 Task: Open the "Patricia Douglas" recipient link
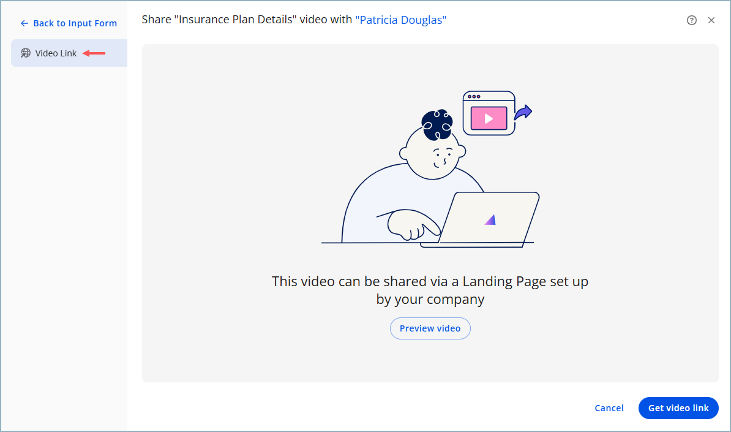pyautogui.click(x=400, y=20)
